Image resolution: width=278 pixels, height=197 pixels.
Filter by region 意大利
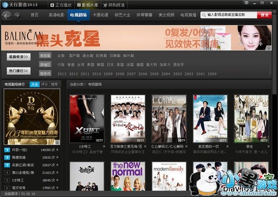[152, 65]
